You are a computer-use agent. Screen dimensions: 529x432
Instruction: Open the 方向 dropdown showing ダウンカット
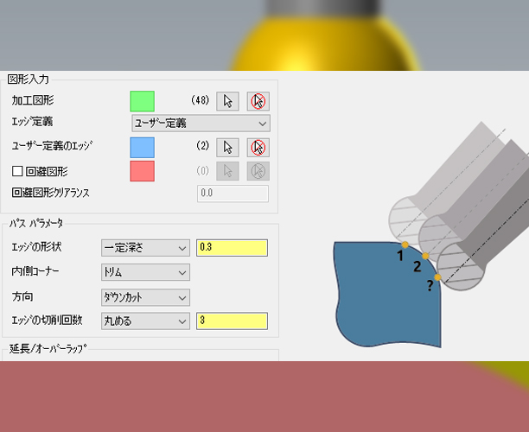click(144, 297)
